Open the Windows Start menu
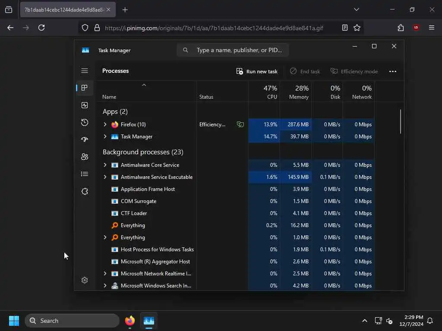442x331 pixels. [x=14, y=321]
